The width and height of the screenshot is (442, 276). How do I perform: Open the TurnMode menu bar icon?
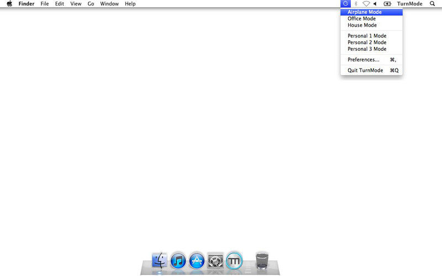point(345,4)
